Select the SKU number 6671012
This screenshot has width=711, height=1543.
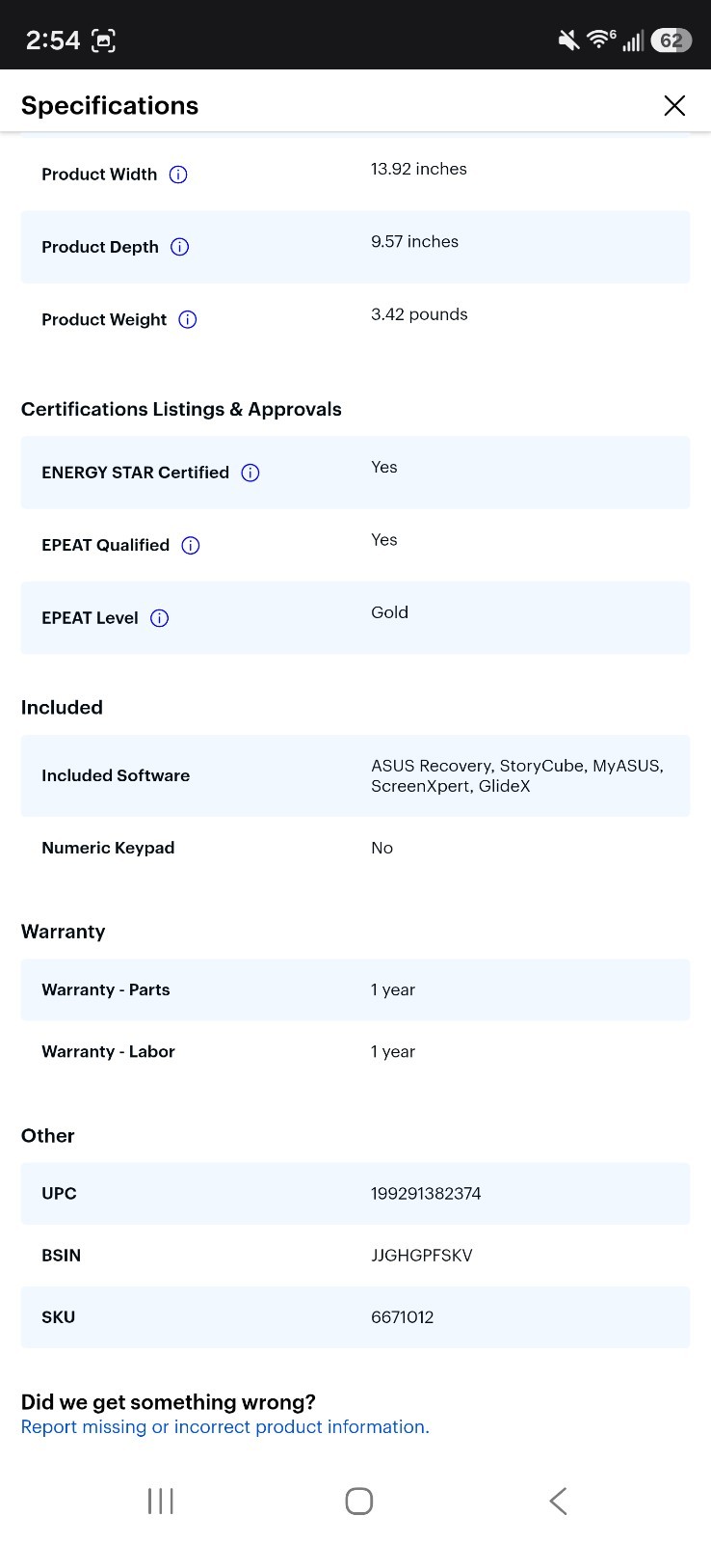(x=402, y=1317)
